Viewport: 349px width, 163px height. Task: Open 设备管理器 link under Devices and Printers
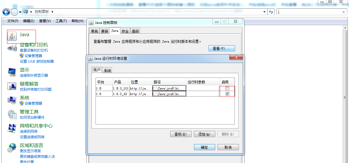click(33, 56)
